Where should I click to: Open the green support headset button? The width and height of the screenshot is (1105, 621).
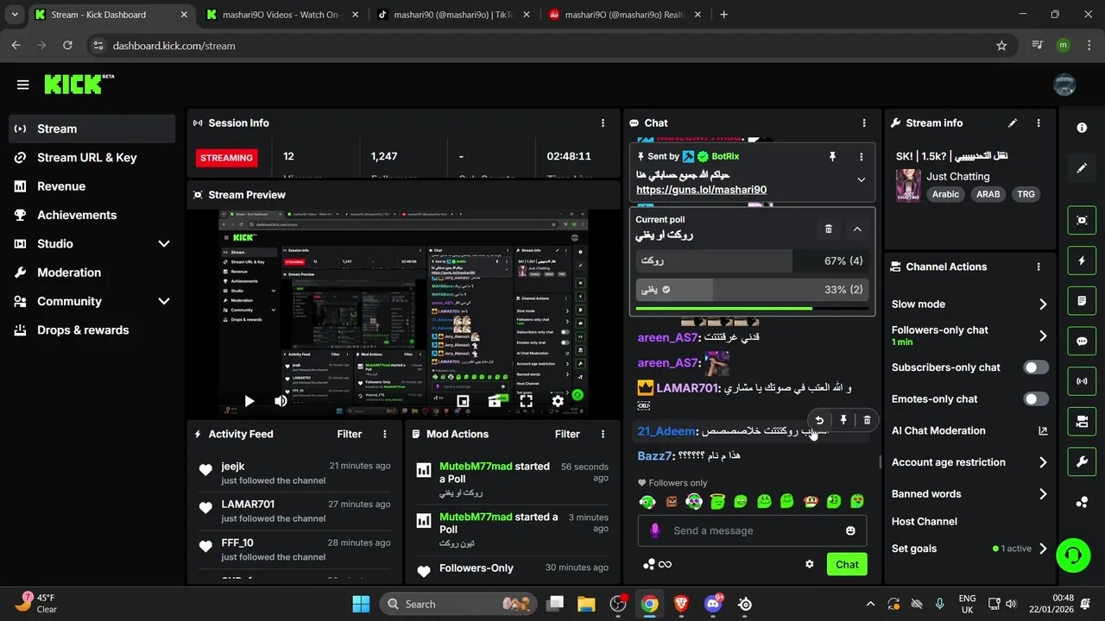[x=1073, y=555]
